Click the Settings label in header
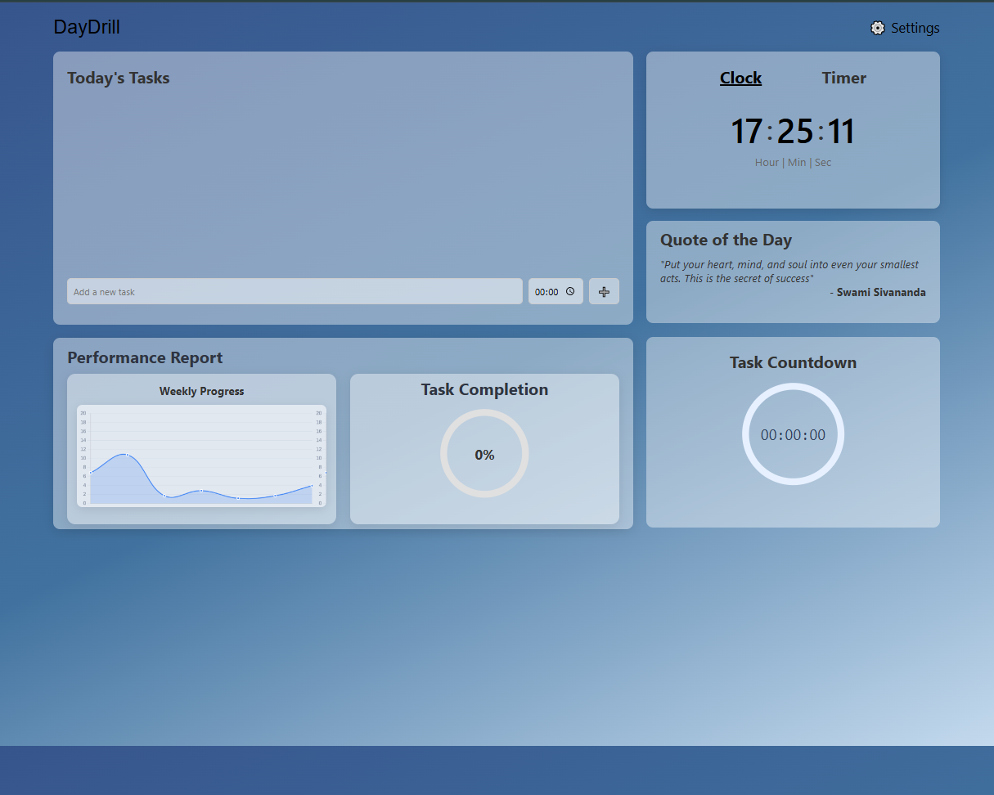Viewport: 994px width, 795px height. click(x=915, y=28)
